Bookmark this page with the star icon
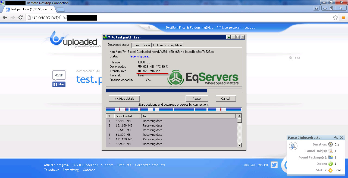348x178 pixels. 336,18
